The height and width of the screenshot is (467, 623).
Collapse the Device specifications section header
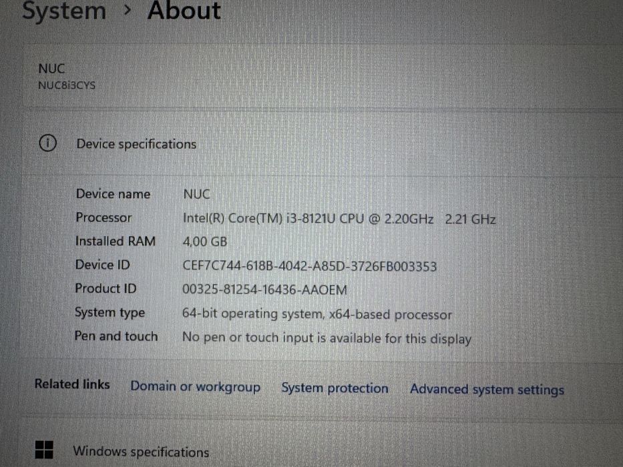322,143
